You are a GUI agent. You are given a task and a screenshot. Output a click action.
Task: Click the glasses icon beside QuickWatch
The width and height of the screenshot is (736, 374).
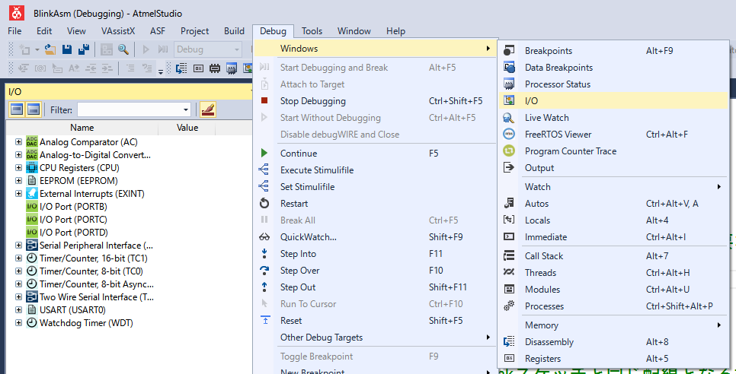[x=264, y=237]
